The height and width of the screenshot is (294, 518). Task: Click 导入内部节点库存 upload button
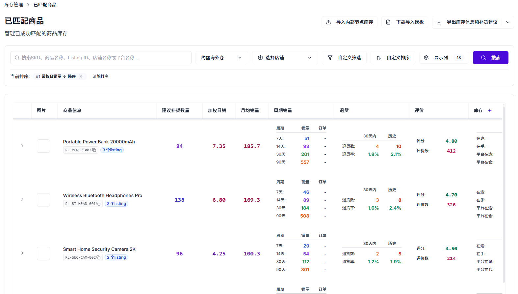tap(350, 22)
